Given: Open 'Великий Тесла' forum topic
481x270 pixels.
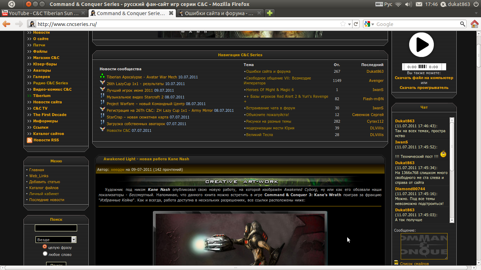Looking at the screenshot, I should click(260, 135).
